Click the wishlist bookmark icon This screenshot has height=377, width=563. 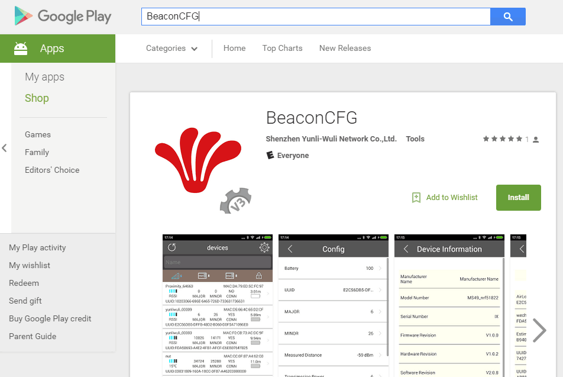(x=416, y=197)
